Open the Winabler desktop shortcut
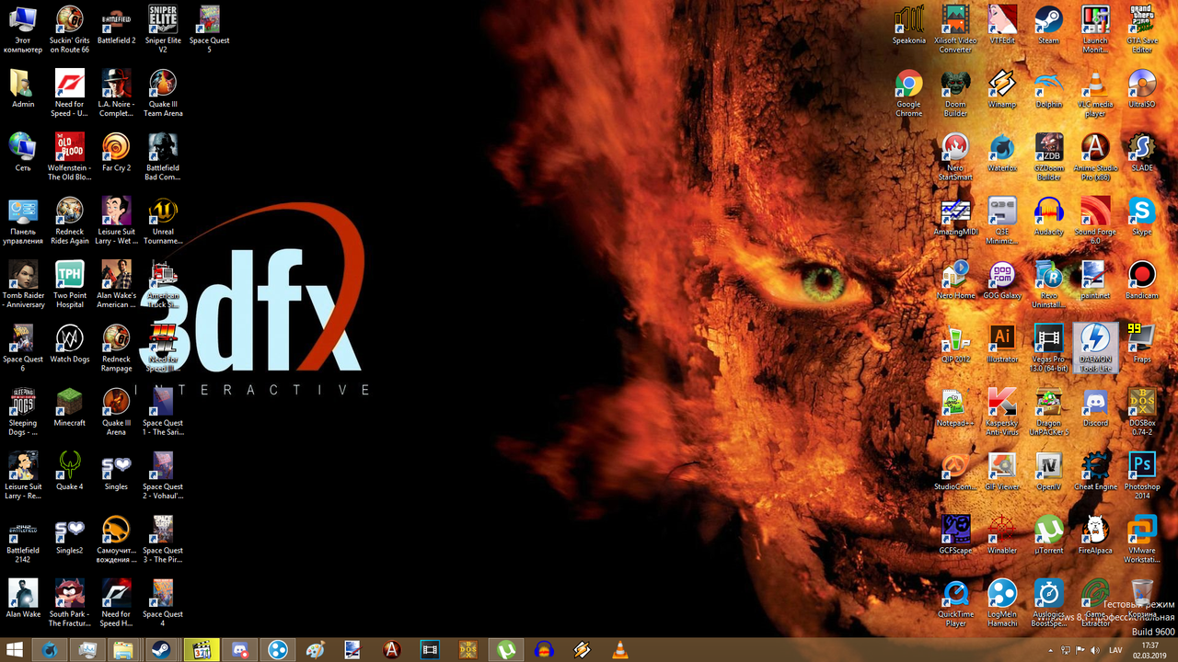The width and height of the screenshot is (1178, 662). tap(1002, 534)
